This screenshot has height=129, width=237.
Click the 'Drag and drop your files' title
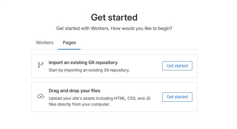pyautogui.click(x=74, y=91)
